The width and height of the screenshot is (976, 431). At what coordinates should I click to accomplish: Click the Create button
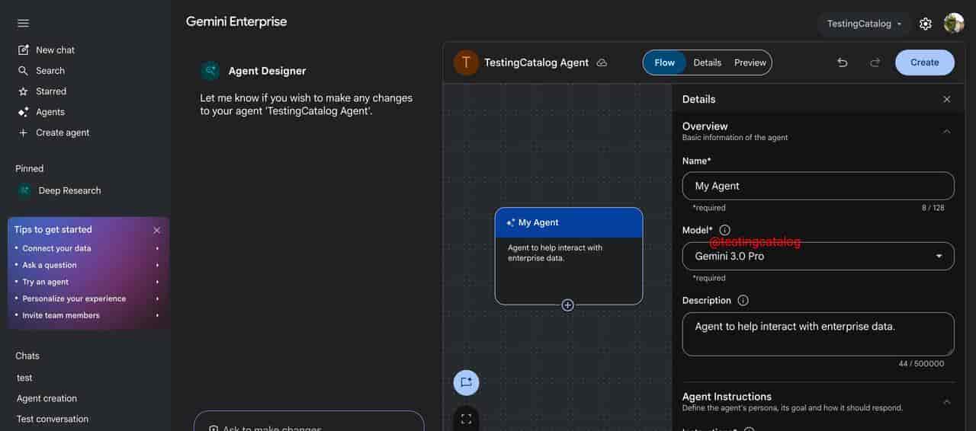click(x=925, y=62)
